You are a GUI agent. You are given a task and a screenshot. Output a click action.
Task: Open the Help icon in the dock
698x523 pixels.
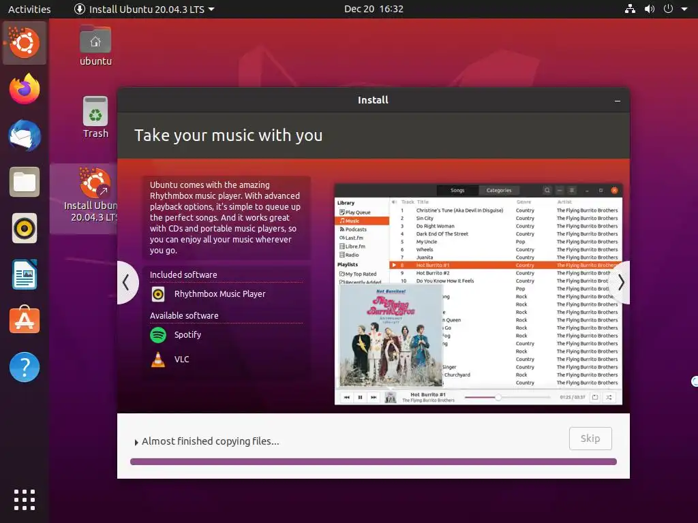tap(24, 367)
